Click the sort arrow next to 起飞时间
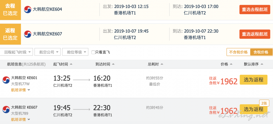The height and width of the screenshot is (124, 273). 71,64
